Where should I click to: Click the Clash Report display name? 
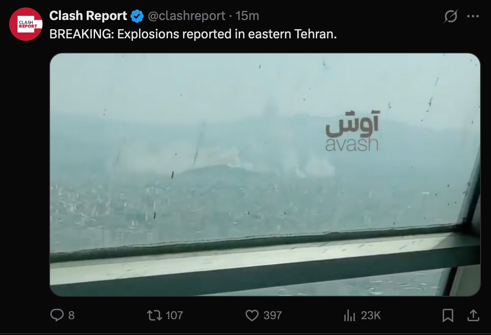pos(88,16)
